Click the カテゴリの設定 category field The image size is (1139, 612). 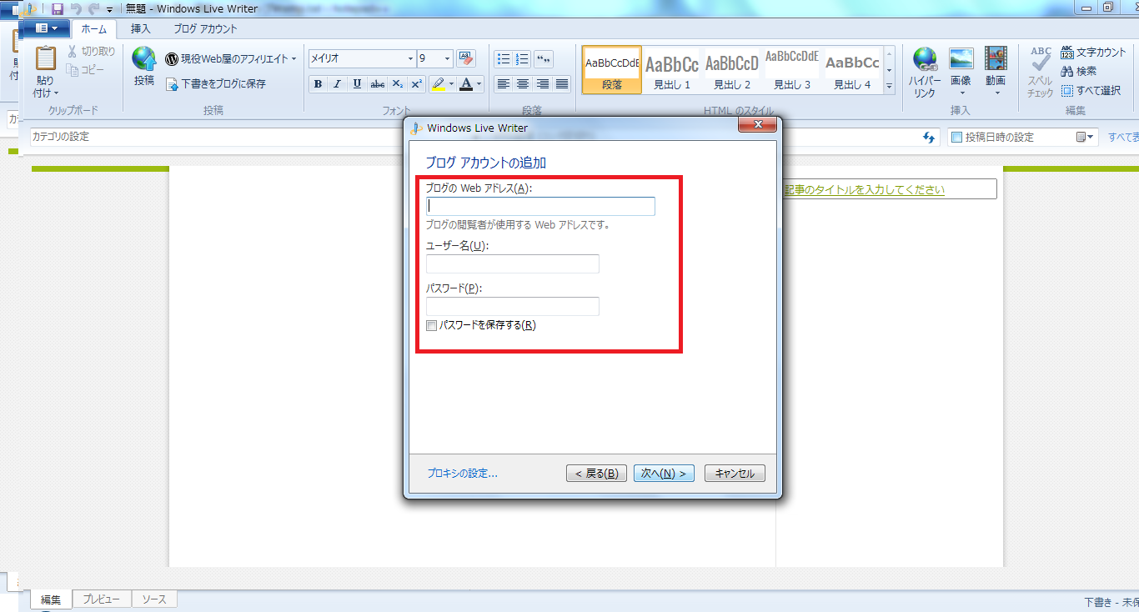coord(485,137)
